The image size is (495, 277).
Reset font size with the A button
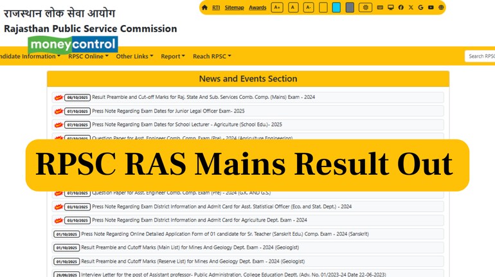293,8
